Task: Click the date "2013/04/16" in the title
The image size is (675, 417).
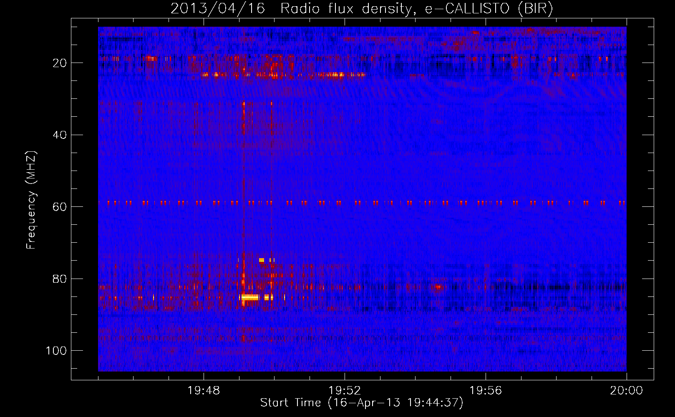Action: pos(218,8)
